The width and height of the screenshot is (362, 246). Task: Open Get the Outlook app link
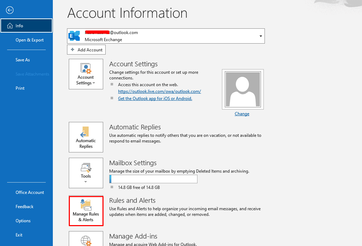(155, 99)
